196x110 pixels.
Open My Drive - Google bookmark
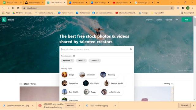pos(22,13)
